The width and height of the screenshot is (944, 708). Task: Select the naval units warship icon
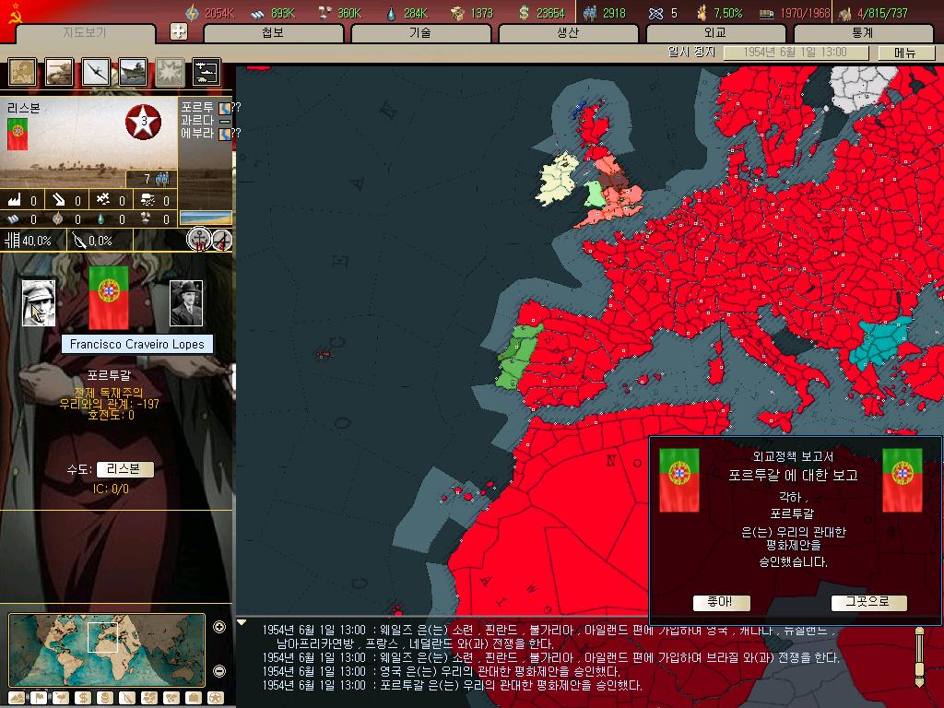(133, 72)
